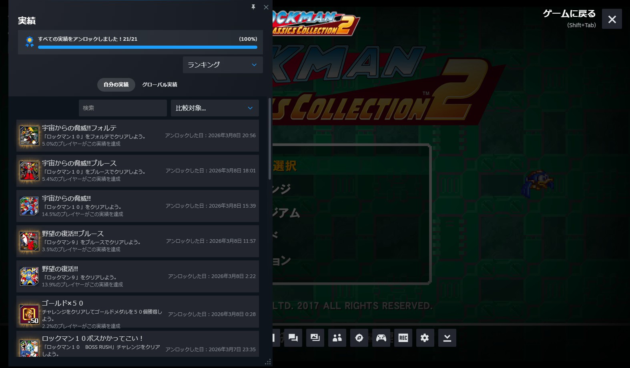Click the ロックマン１０ボスかかってこい！ thumbnail
Screen dimensions: 630x368
pyautogui.click(x=29, y=348)
